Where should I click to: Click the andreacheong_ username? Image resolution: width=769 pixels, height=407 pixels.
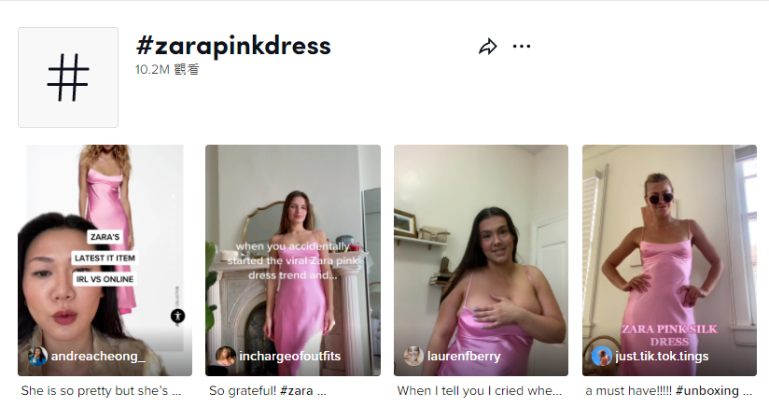[98, 356]
